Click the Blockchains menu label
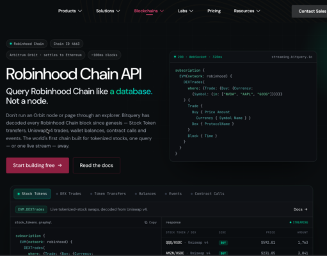 tap(146, 11)
